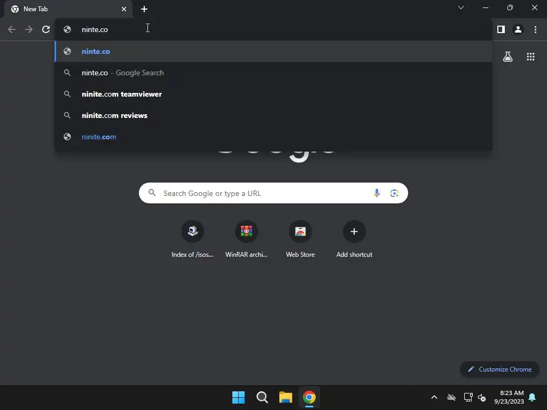Viewport: 547px width, 410px height.
Task: Click the Chrome taskbar icon
Action: 309,397
